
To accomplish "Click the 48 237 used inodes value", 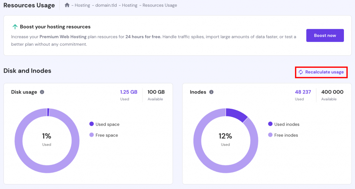I will [303, 92].
